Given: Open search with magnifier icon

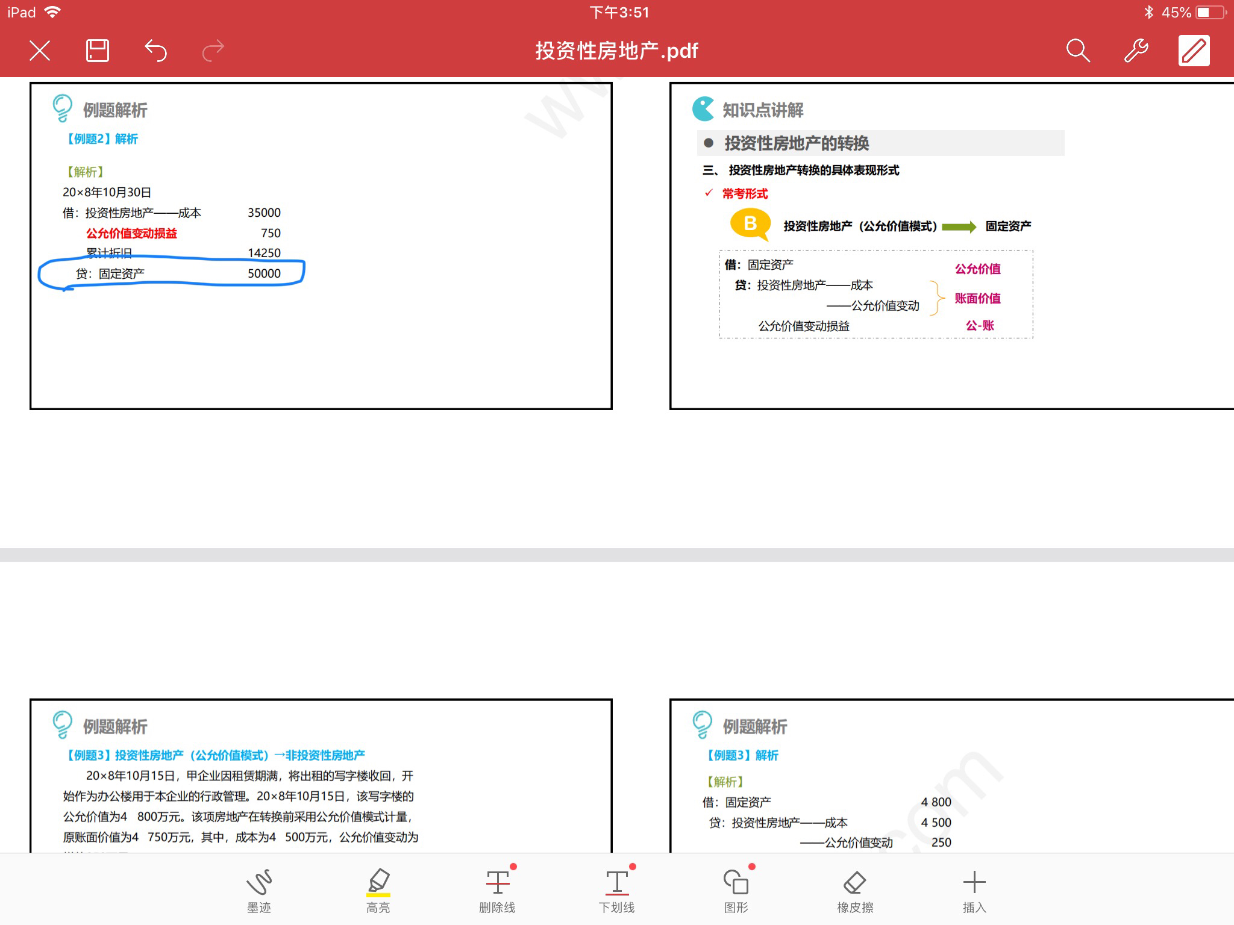Looking at the screenshot, I should [1077, 51].
